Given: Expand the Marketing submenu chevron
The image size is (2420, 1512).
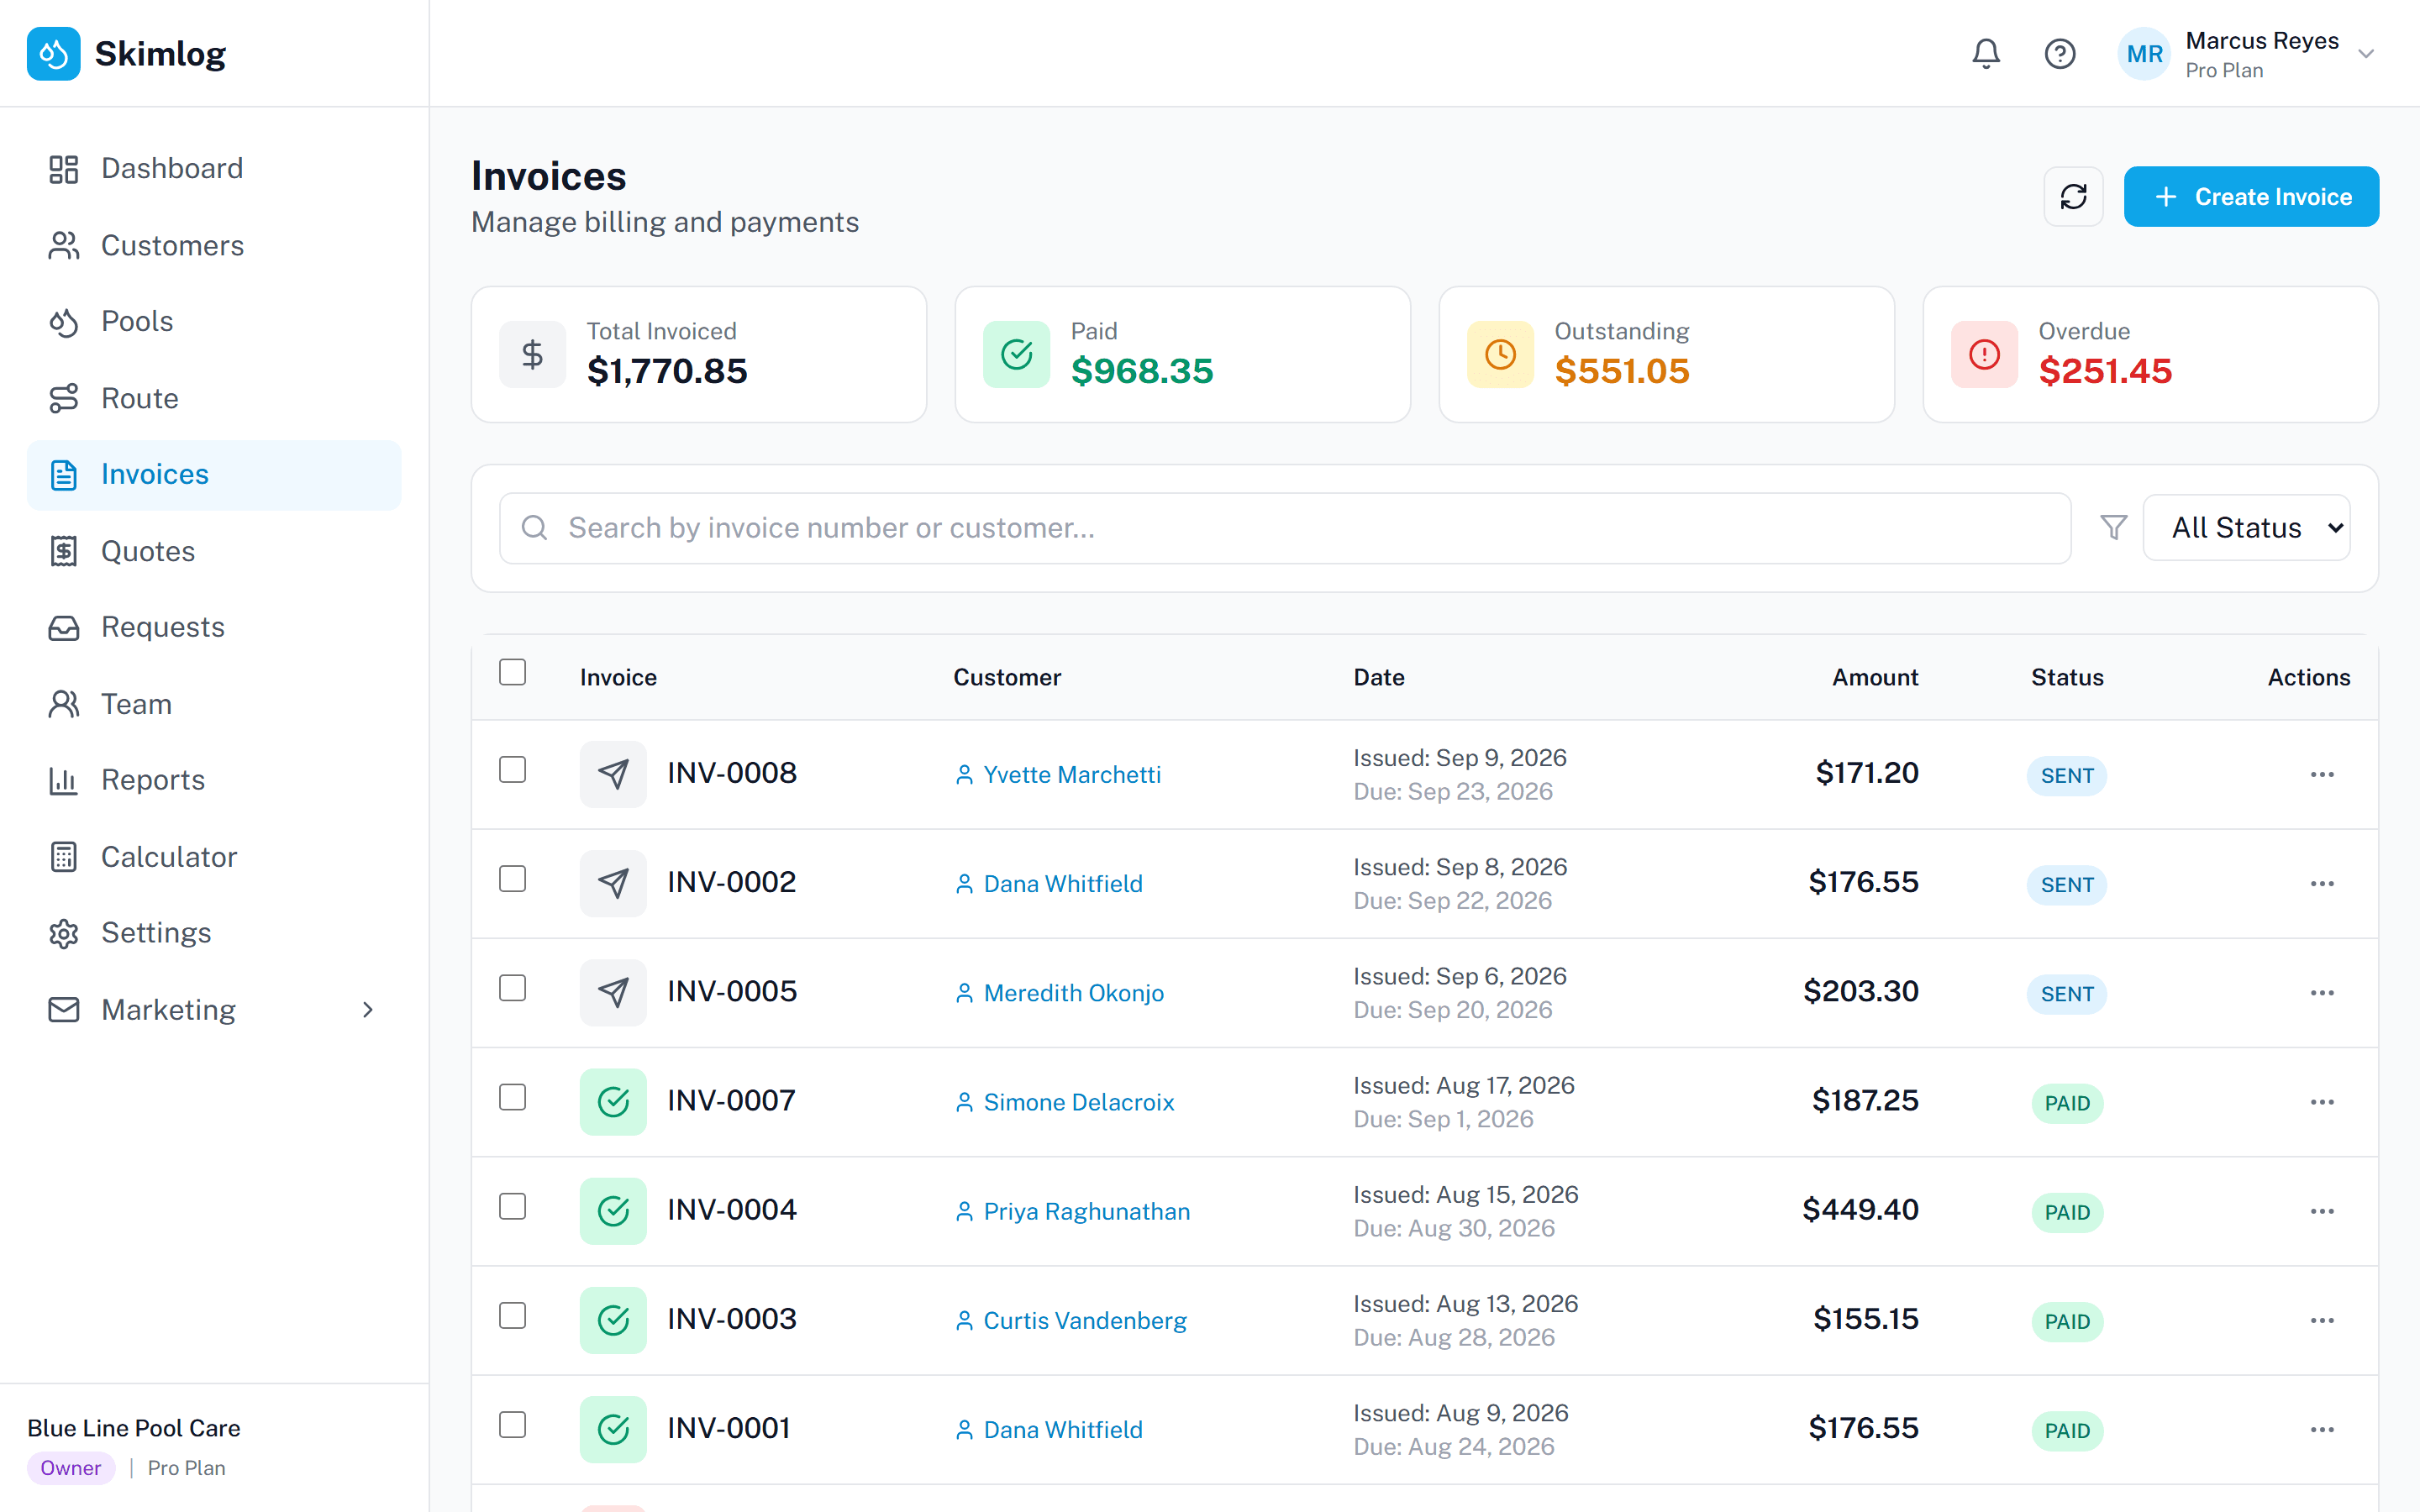Looking at the screenshot, I should tap(368, 1009).
